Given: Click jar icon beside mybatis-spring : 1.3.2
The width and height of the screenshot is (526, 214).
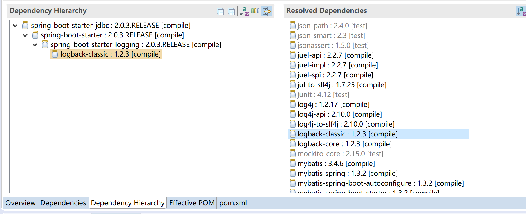Looking at the screenshot, I should 293,173.
